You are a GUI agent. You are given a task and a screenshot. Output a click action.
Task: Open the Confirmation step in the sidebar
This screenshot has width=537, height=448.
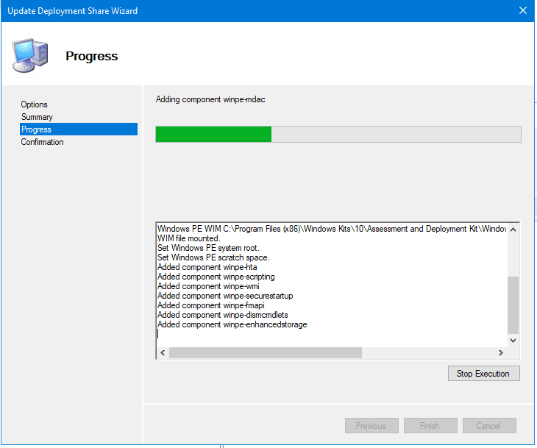point(42,142)
